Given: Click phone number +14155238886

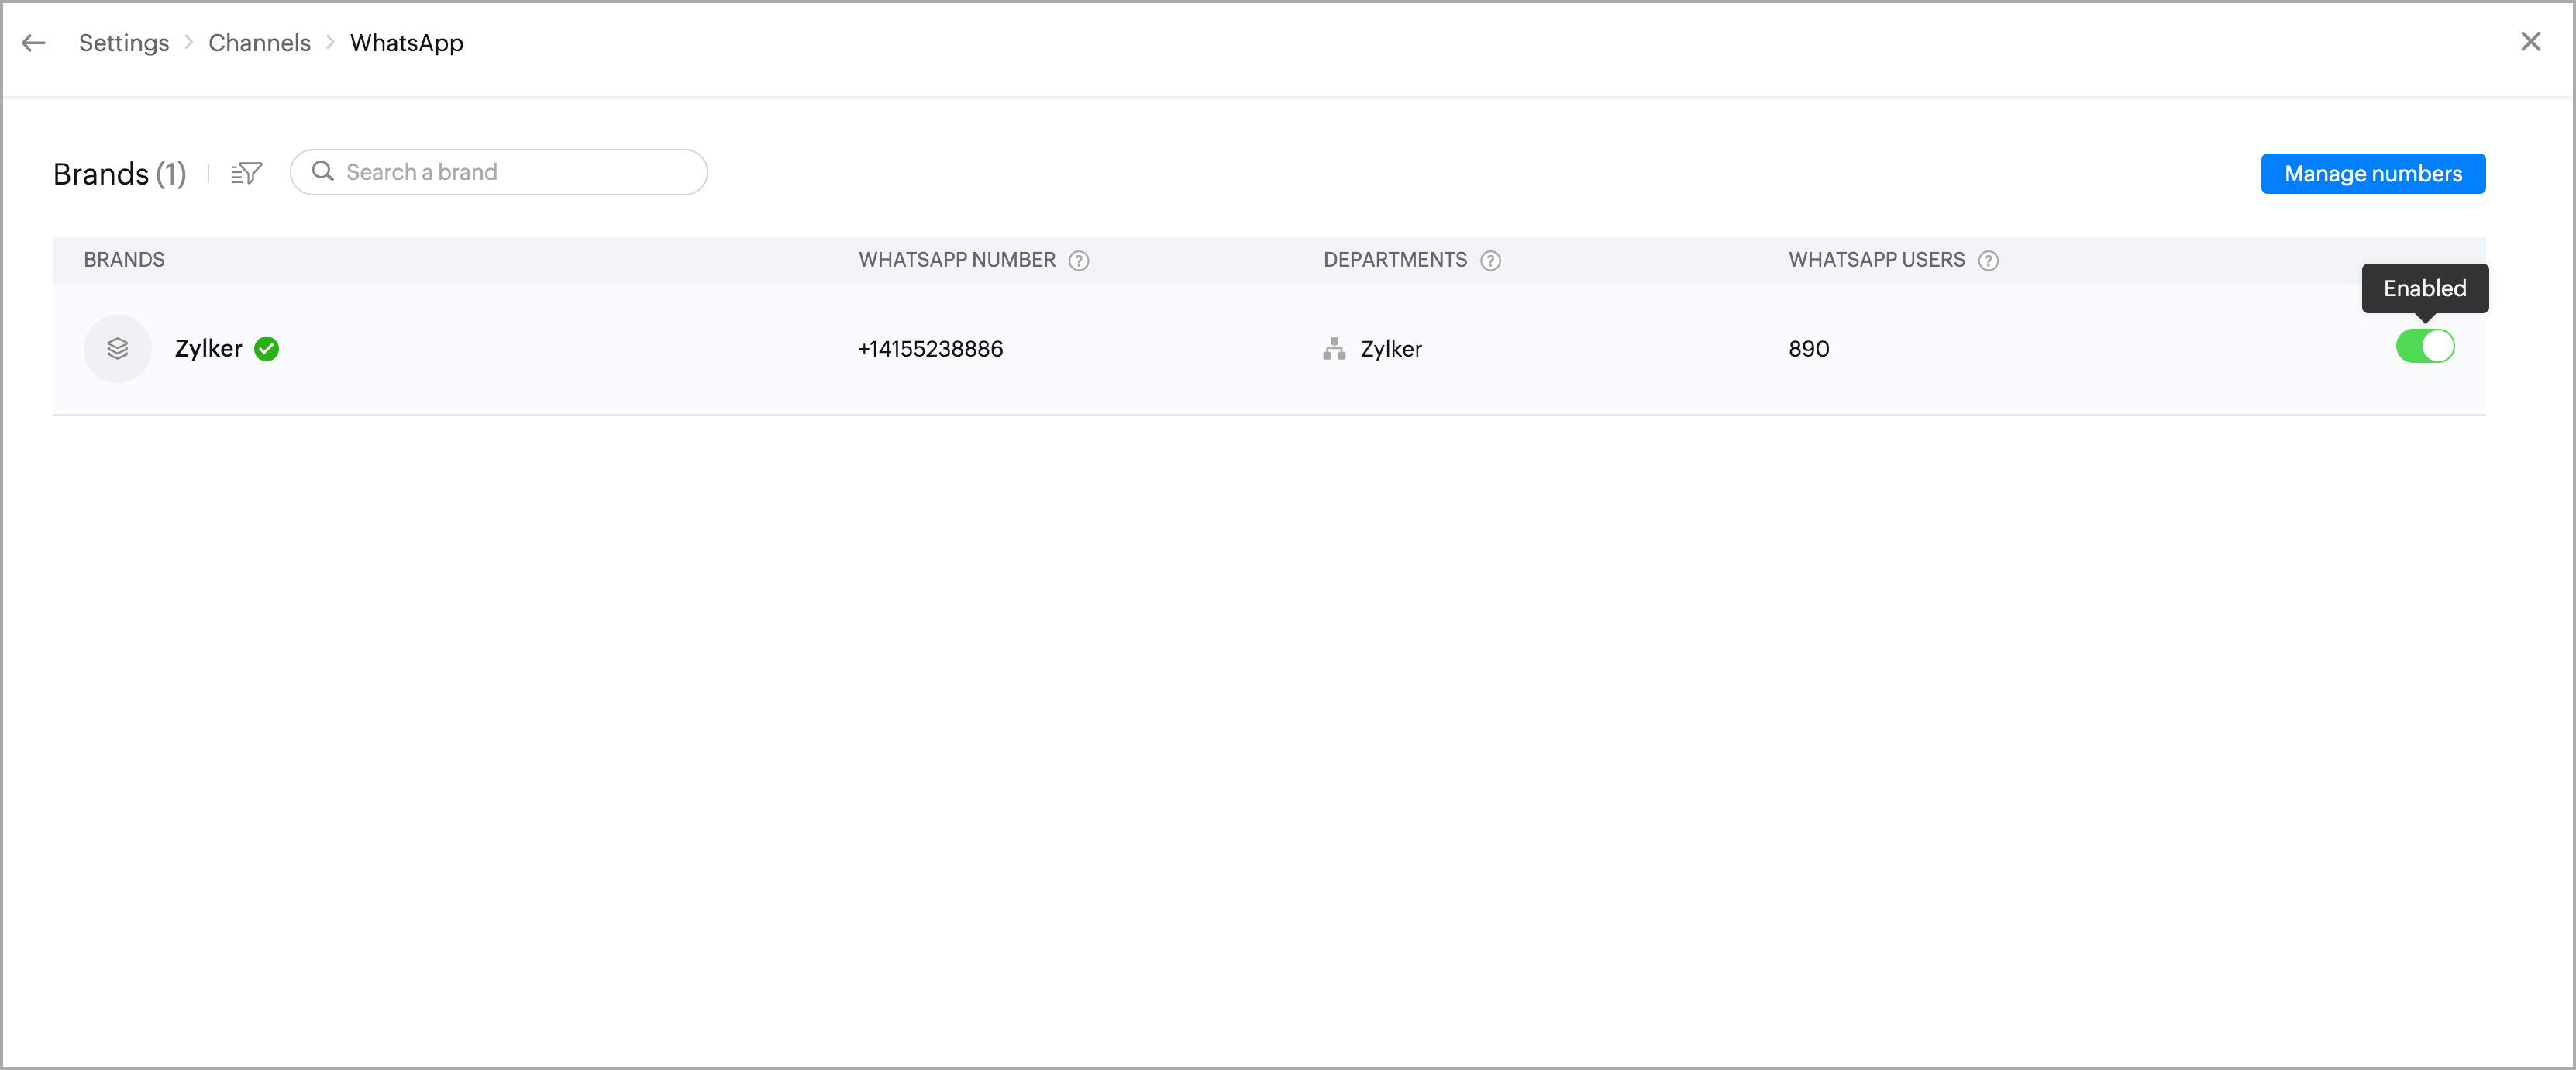Looking at the screenshot, I should click(x=930, y=348).
